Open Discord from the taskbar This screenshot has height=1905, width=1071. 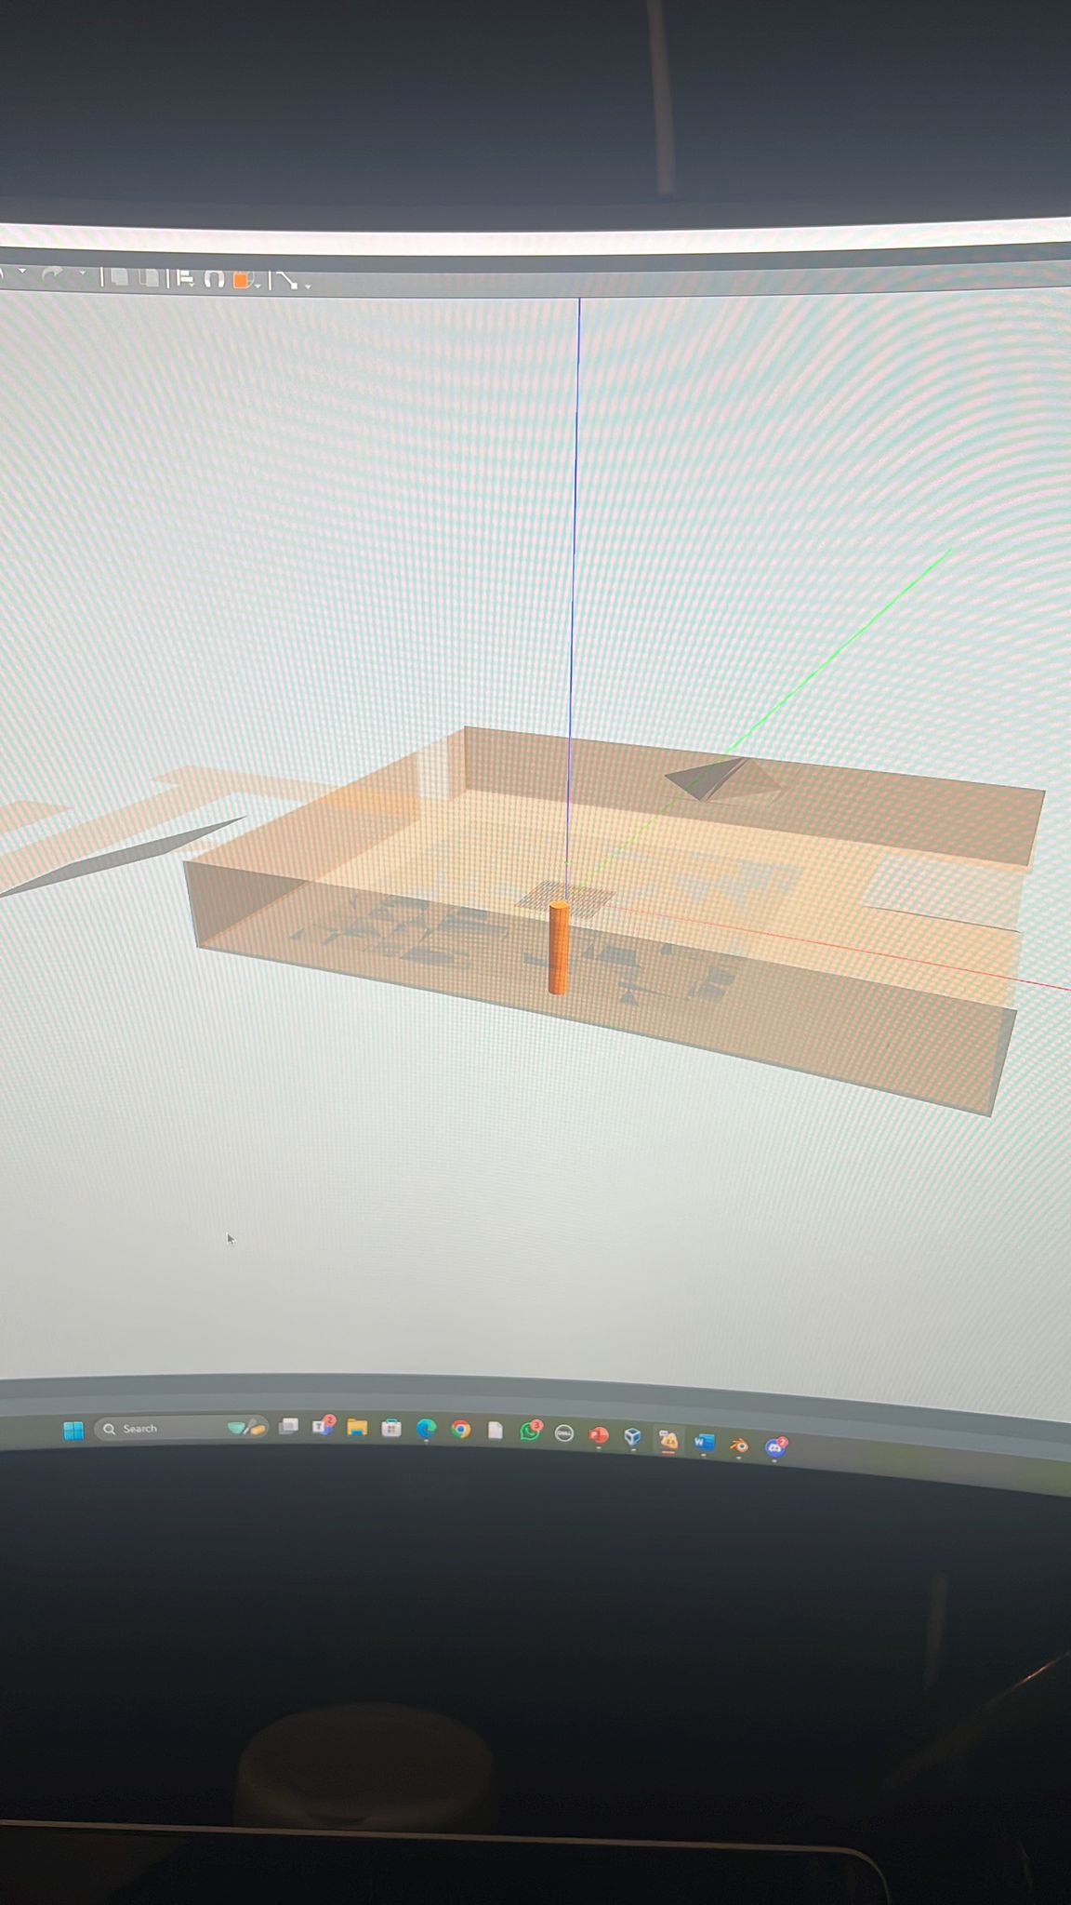(775, 1447)
